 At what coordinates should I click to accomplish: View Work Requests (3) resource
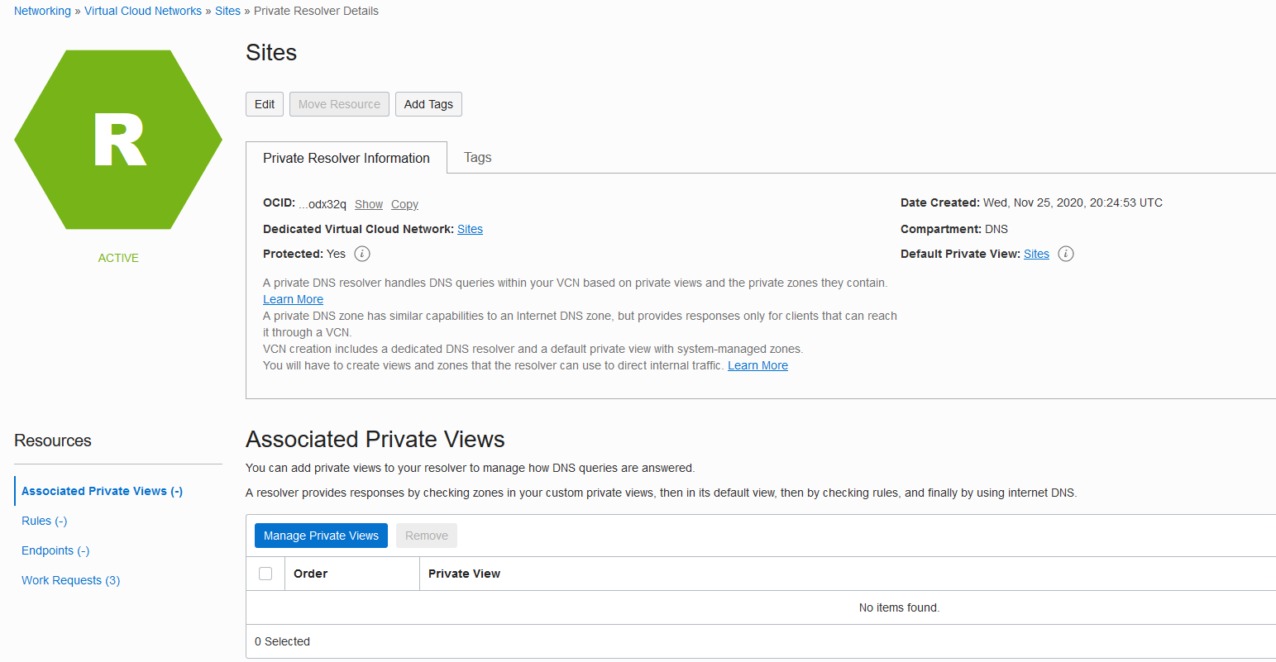pos(71,580)
